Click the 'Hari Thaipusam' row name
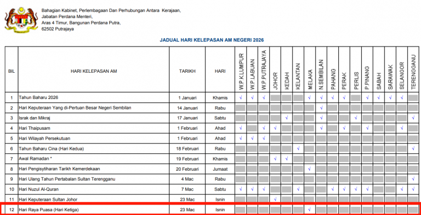 (x=35, y=128)
